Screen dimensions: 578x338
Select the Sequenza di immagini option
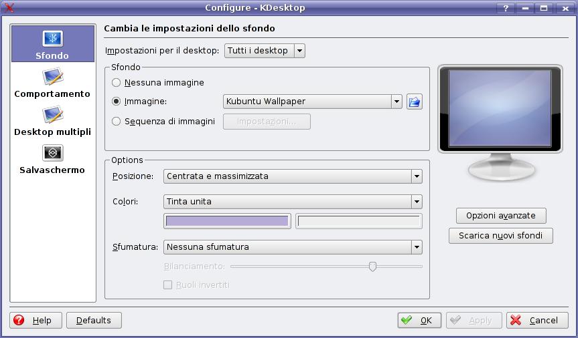(x=117, y=122)
